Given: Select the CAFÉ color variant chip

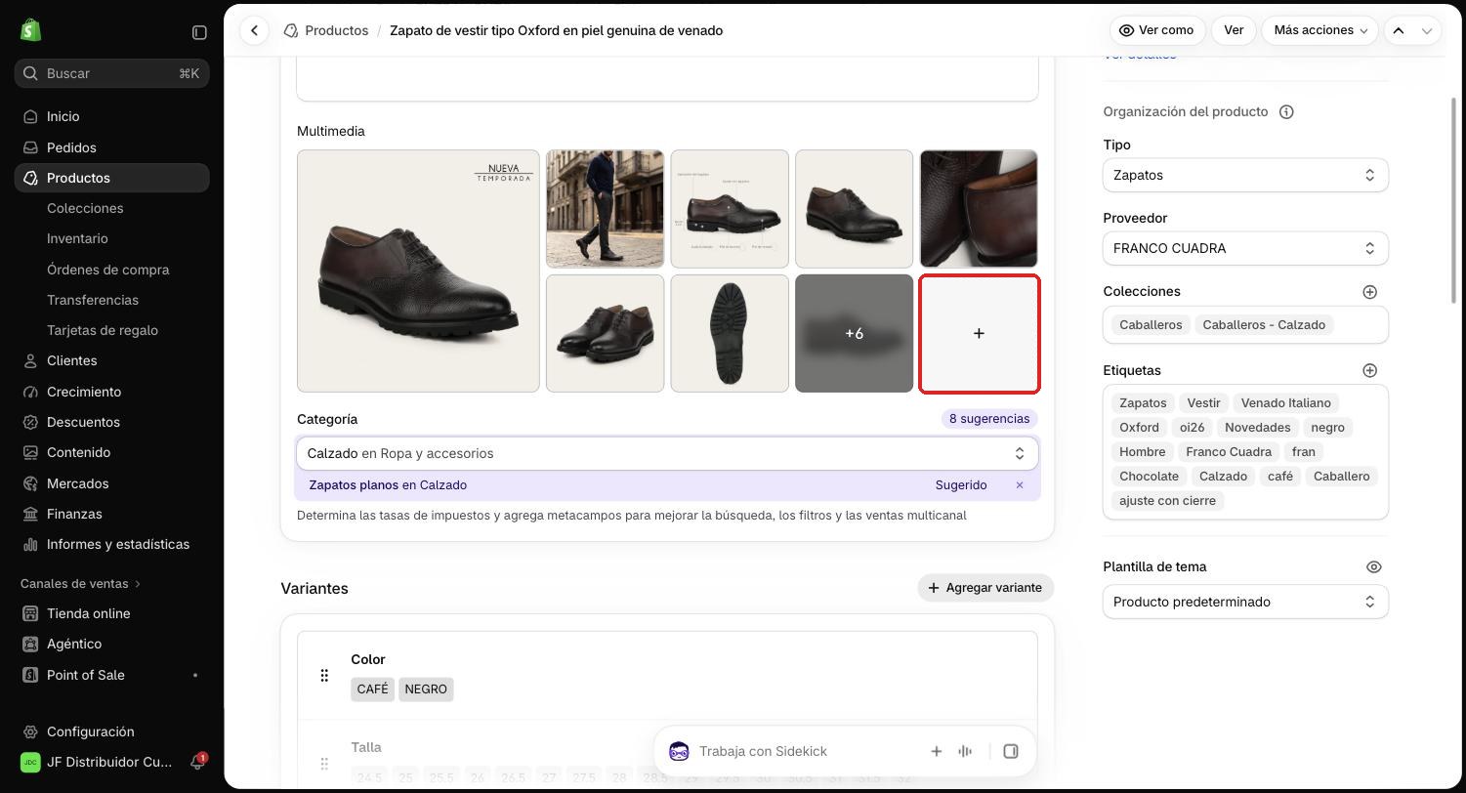Looking at the screenshot, I should tap(373, 689).
